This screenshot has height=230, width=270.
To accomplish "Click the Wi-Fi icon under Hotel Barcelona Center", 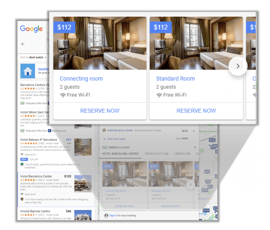I will click(22, 194).
